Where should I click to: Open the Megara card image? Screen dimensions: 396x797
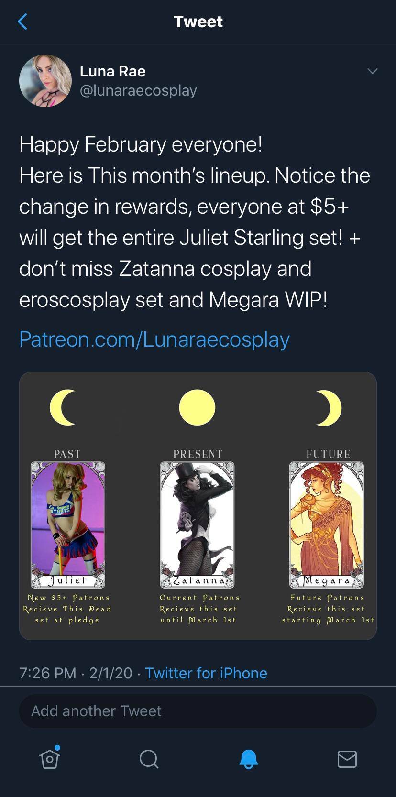(327, 524)
